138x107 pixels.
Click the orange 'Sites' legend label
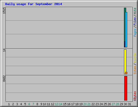tap(135, 70)
